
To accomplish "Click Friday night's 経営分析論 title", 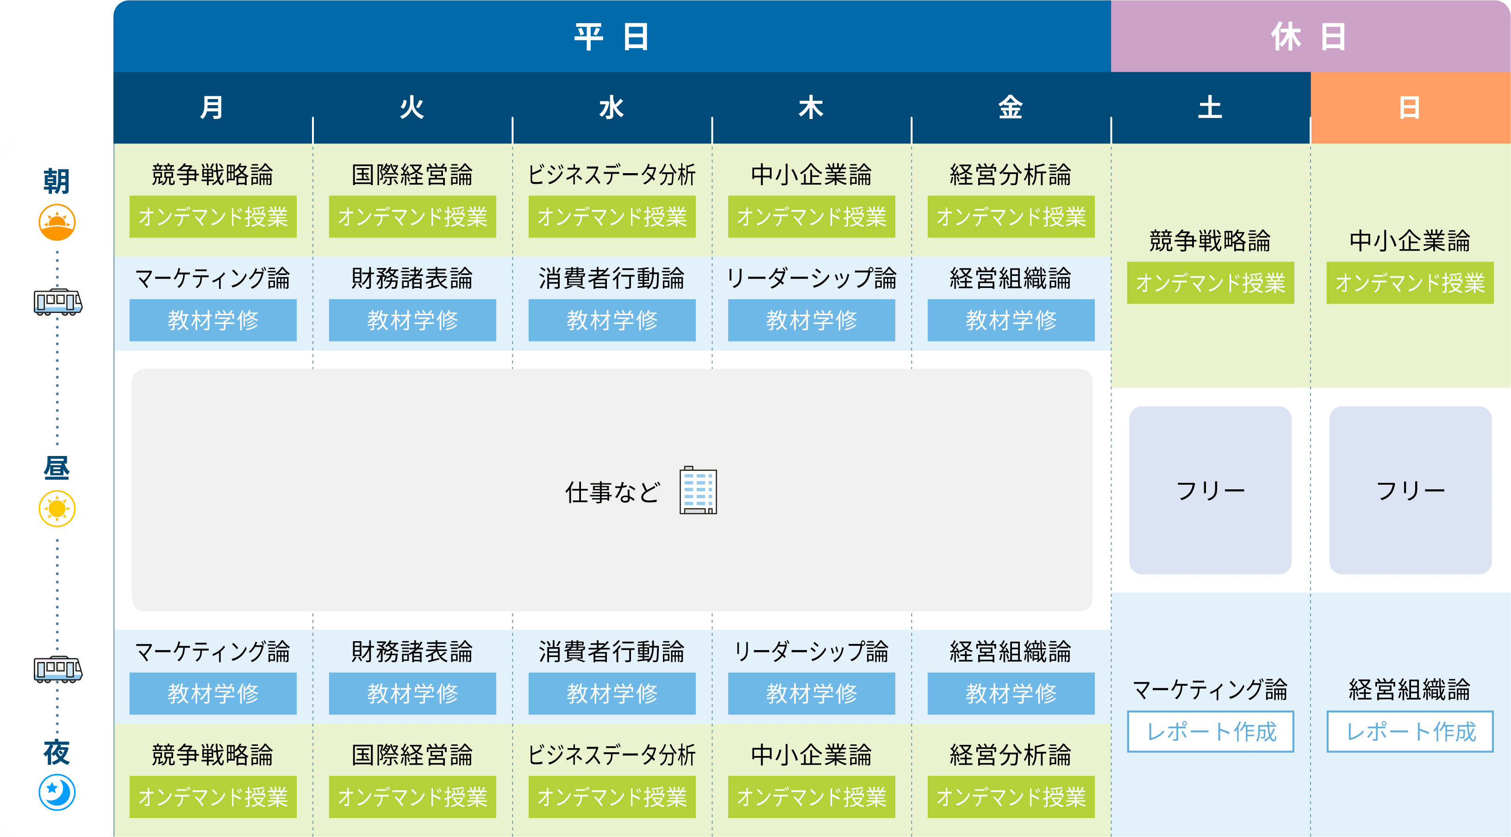I will [x=1011, y=756].
